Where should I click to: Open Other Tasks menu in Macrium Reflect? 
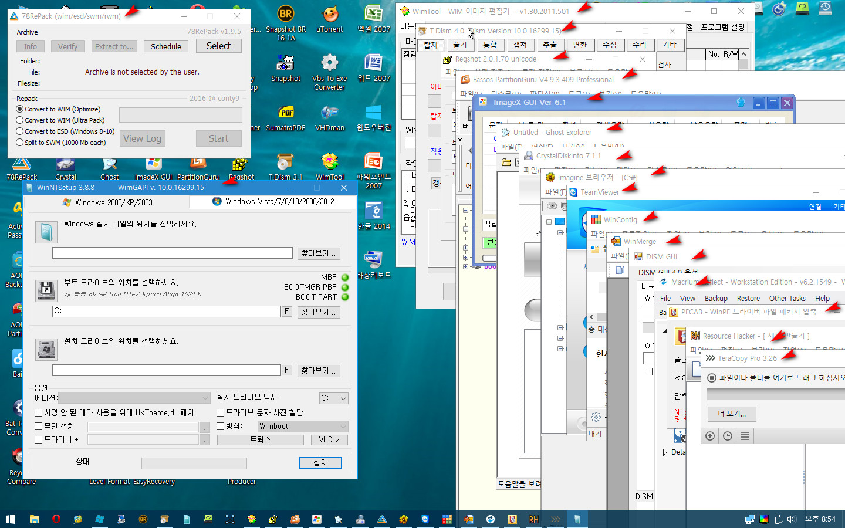click(x=787, y=299)
